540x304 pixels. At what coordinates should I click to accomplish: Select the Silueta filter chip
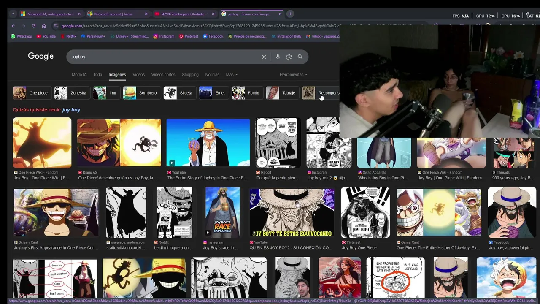[x=179, y=93]
